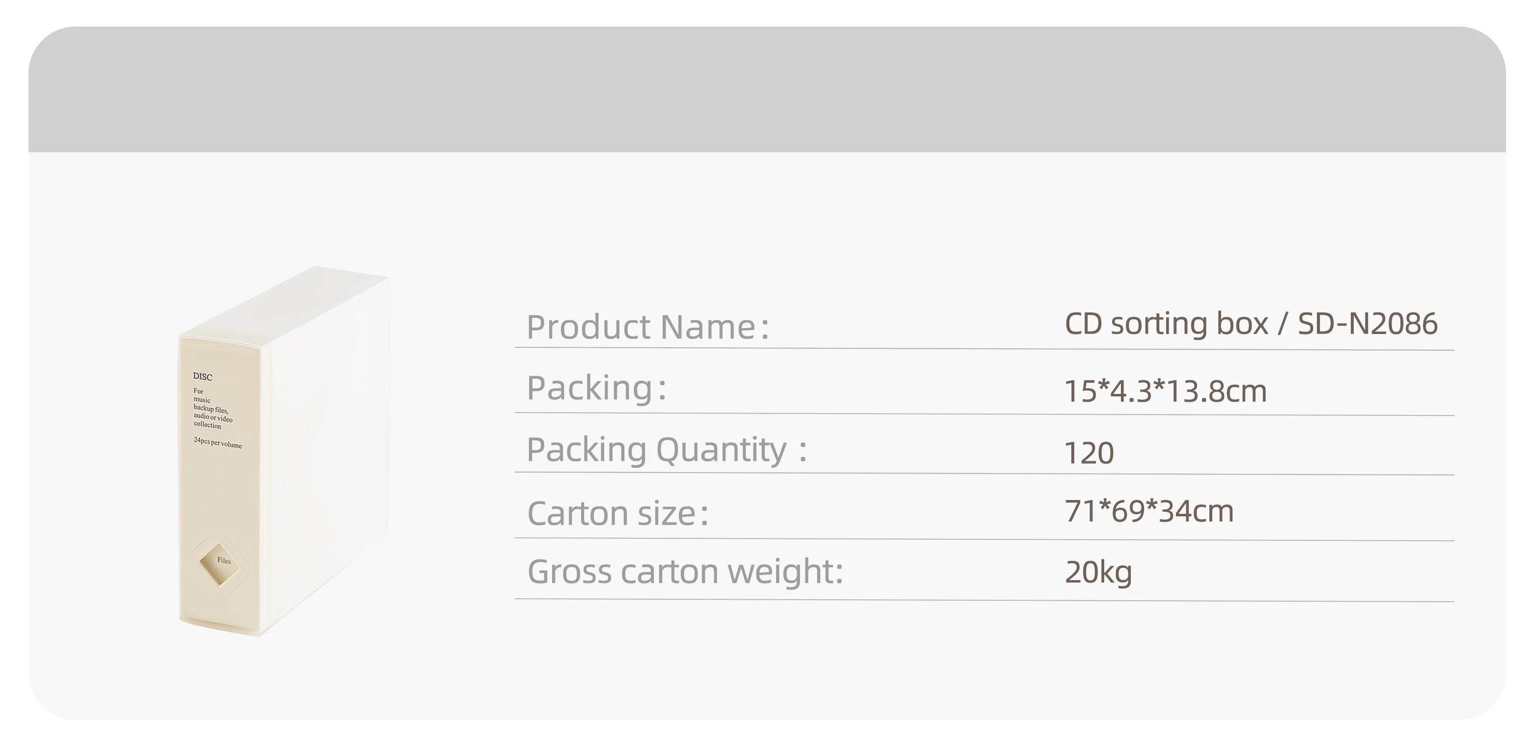1535x753 pixels.
Task: Click the divider line under the 20kg row
Action: tap(983, 600)
